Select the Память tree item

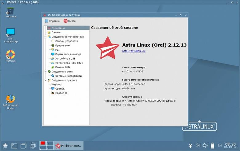tap(54, 32)
